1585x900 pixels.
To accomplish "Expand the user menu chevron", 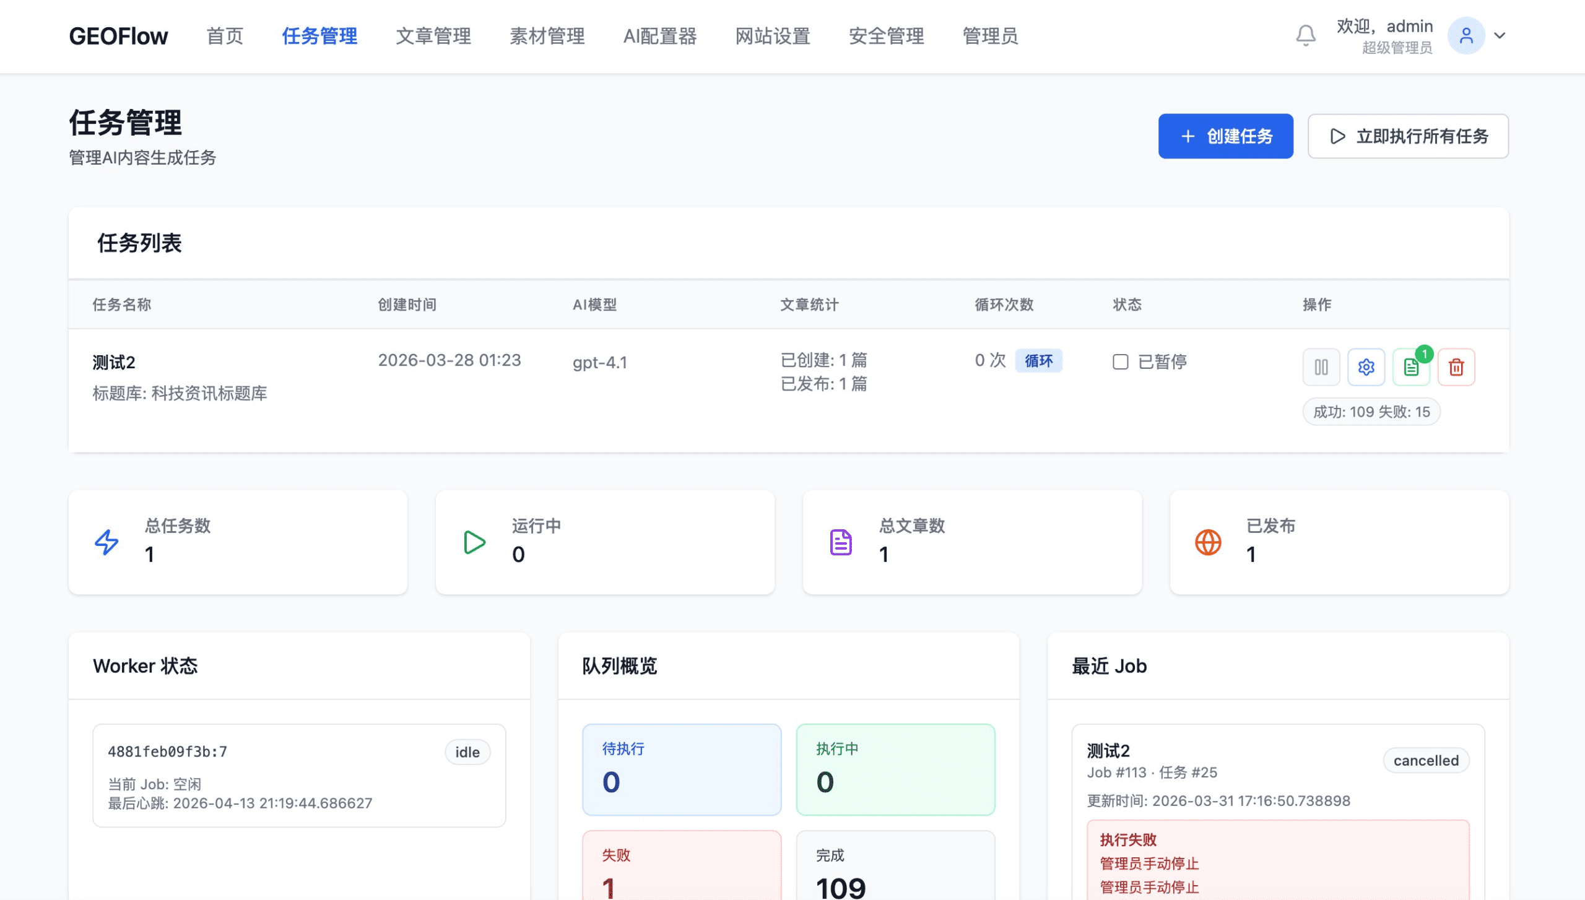I will (1500, 35).
